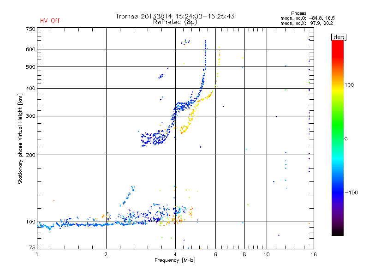Click the "8" frequency axis label
Screen dimensions: 369x277
[x=244, y=254]
